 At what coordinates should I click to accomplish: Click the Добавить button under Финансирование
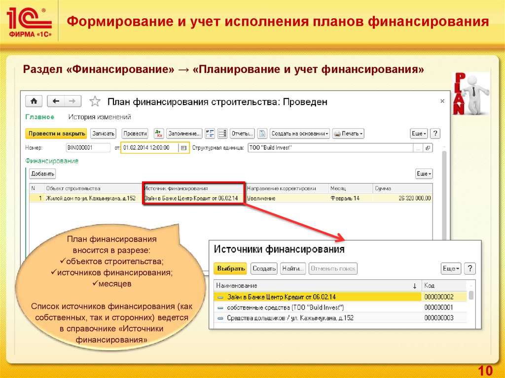[43, 174]
